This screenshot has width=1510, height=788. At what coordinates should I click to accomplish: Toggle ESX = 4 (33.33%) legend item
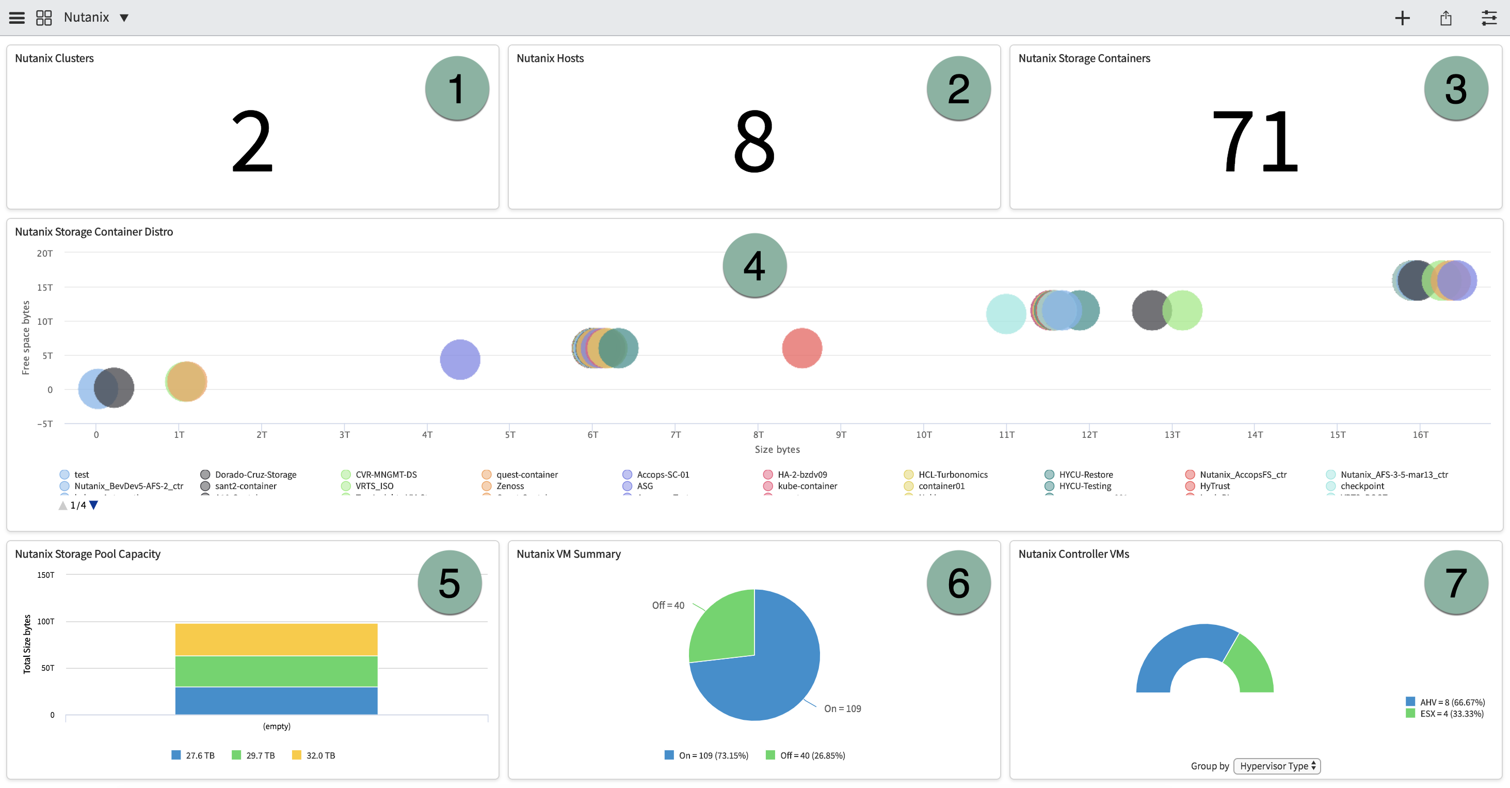pyautogui.click(x=1445, y=714)
